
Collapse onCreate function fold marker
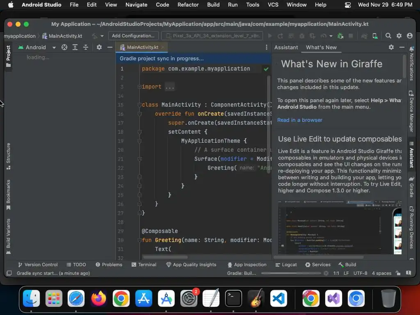139,114
